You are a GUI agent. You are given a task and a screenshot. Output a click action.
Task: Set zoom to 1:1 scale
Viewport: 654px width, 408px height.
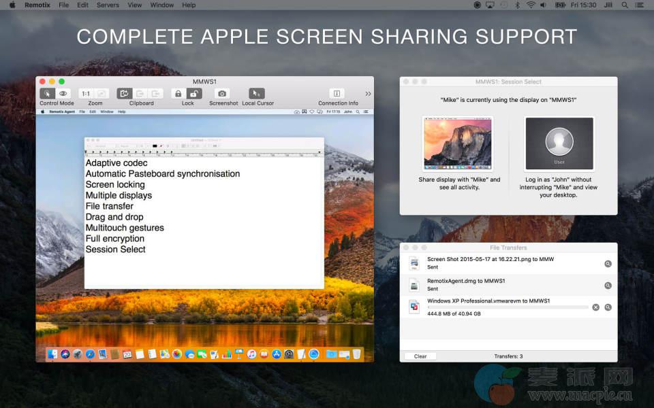click(x=86, y=94)
